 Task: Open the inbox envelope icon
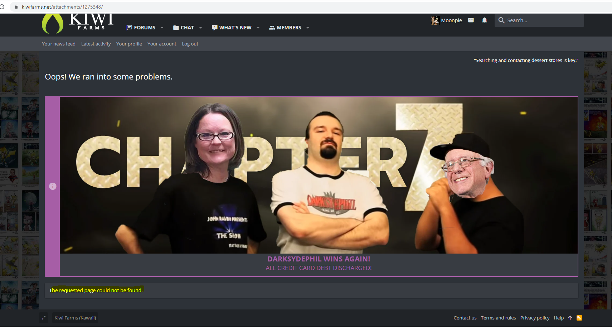471,20
